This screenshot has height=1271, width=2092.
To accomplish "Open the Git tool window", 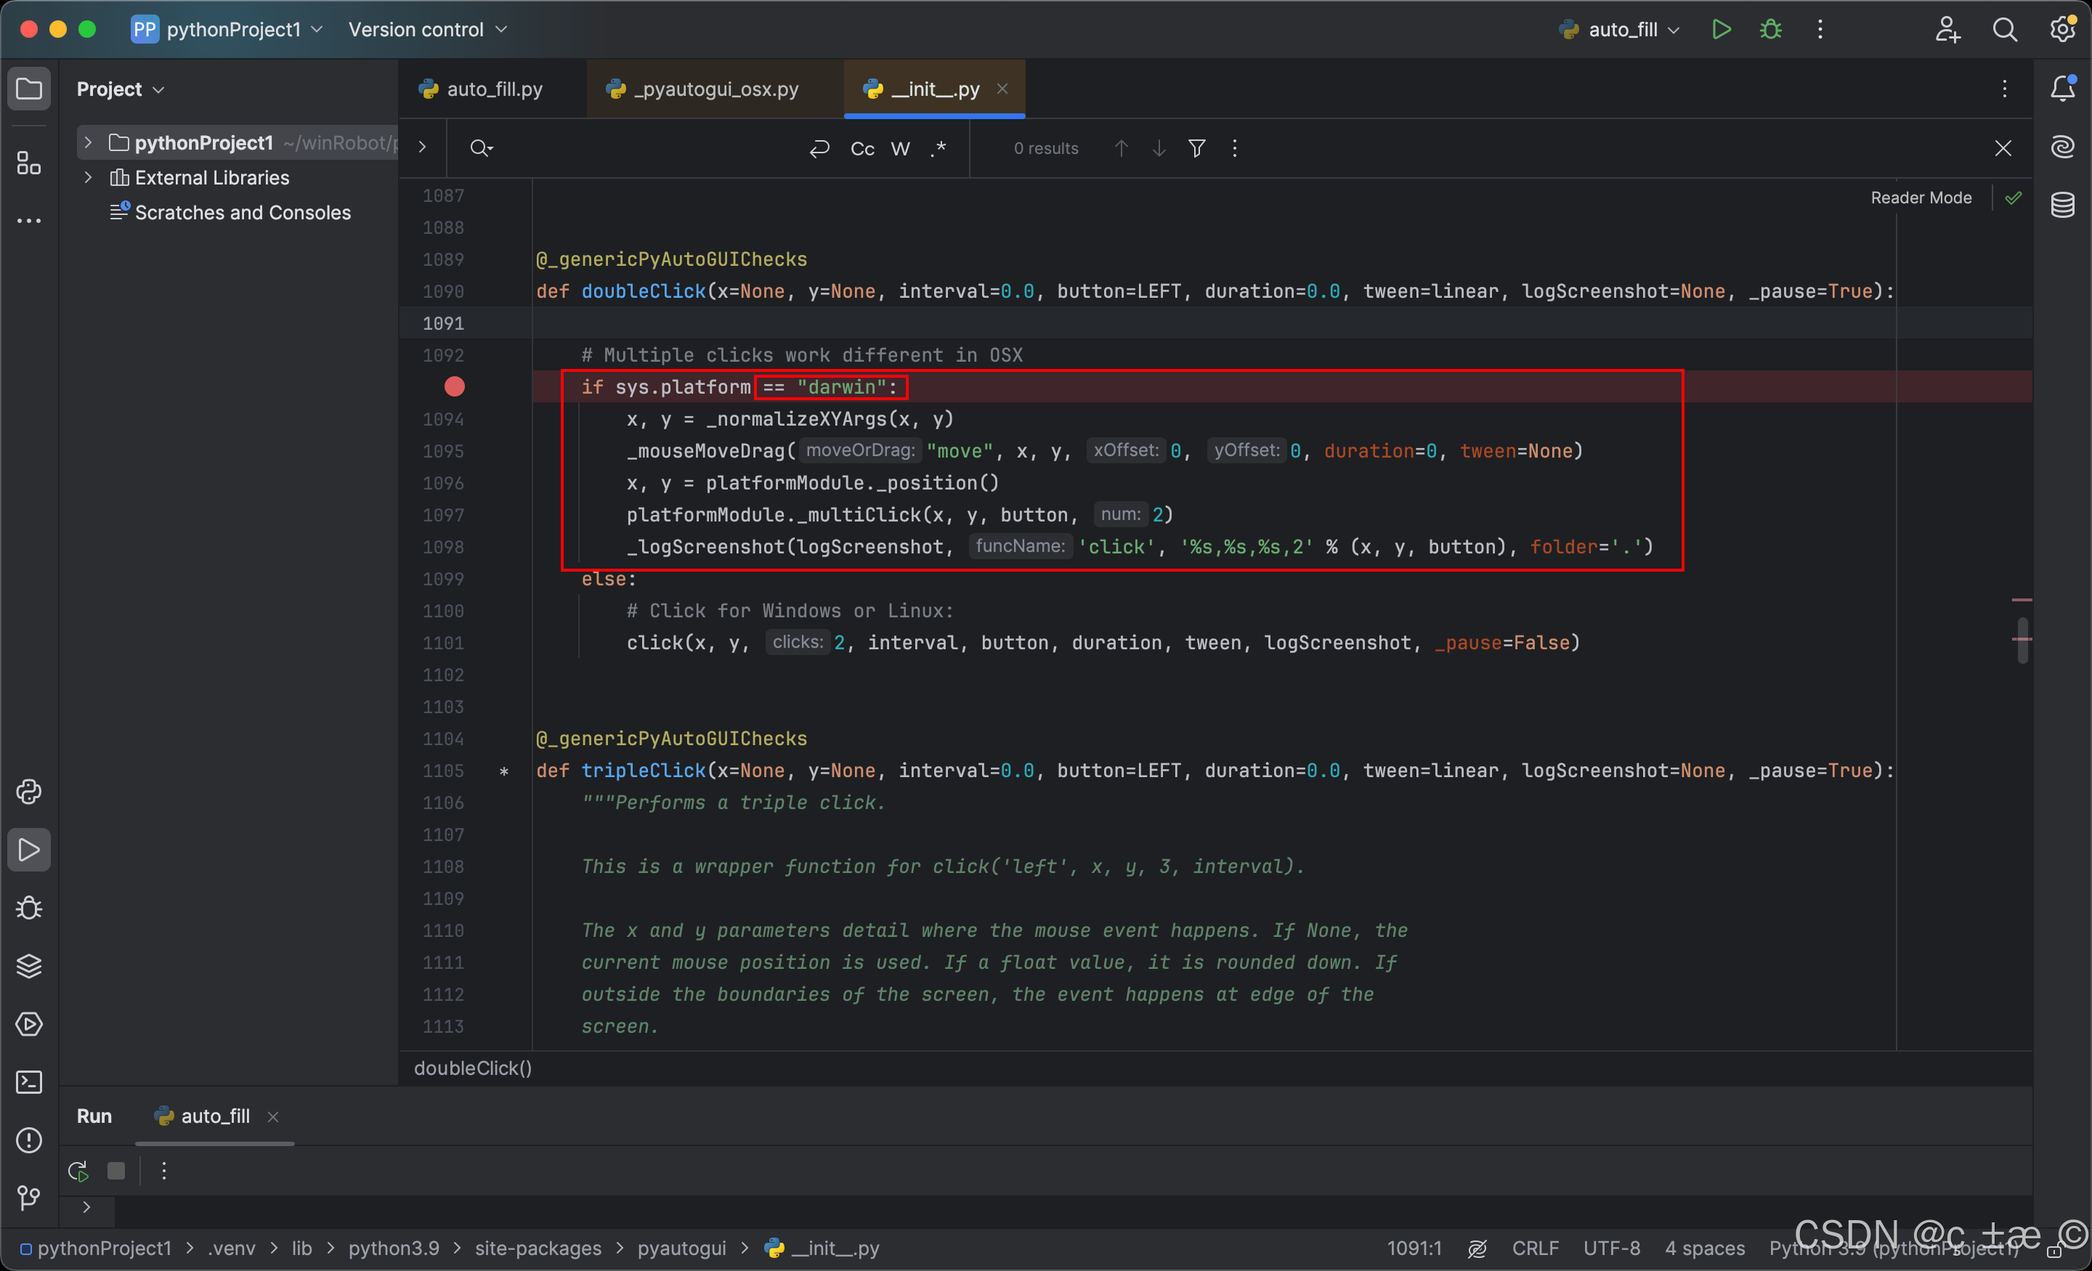I will click(29, 1198).
